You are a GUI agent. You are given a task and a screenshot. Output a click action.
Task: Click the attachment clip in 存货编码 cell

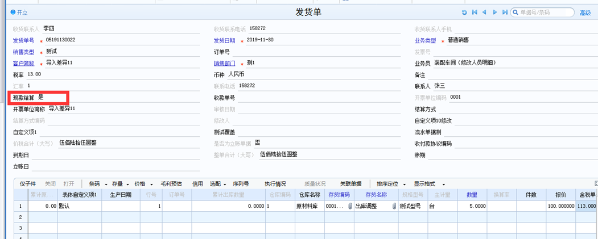tap(350, 206)
